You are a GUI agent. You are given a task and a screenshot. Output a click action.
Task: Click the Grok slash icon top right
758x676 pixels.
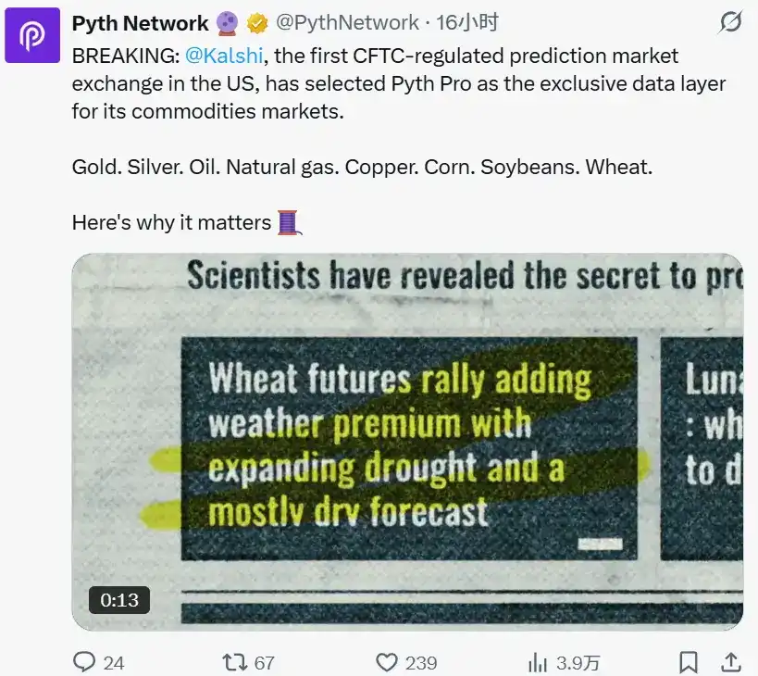click(730, 22)
